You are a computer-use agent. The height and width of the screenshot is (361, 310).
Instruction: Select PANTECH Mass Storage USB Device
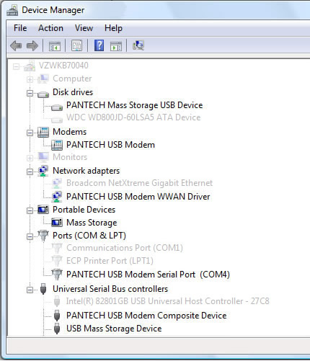click(x=135, y=105)
